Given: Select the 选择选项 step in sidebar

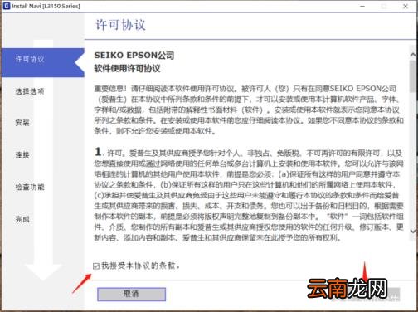Looking at the screenshot, I should click(30, 91).
